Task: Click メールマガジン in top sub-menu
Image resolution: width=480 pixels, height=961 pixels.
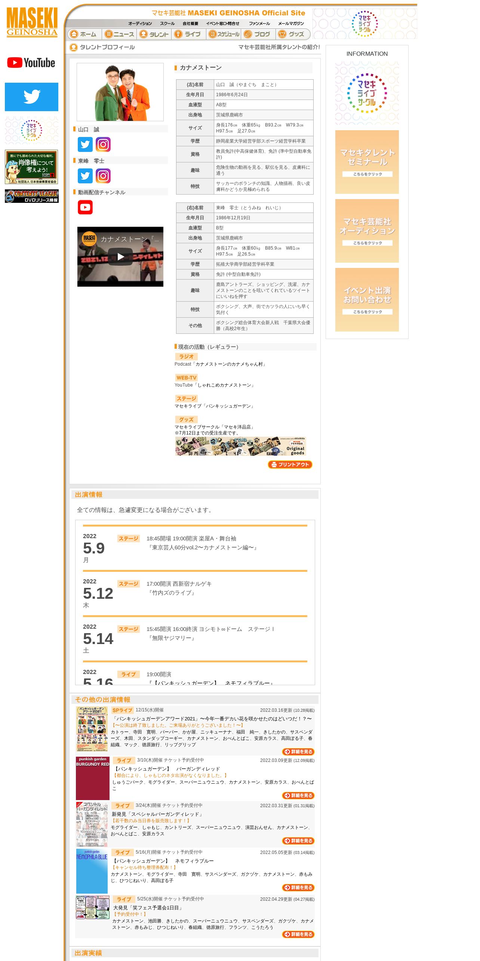Action: tap(291, 24)
